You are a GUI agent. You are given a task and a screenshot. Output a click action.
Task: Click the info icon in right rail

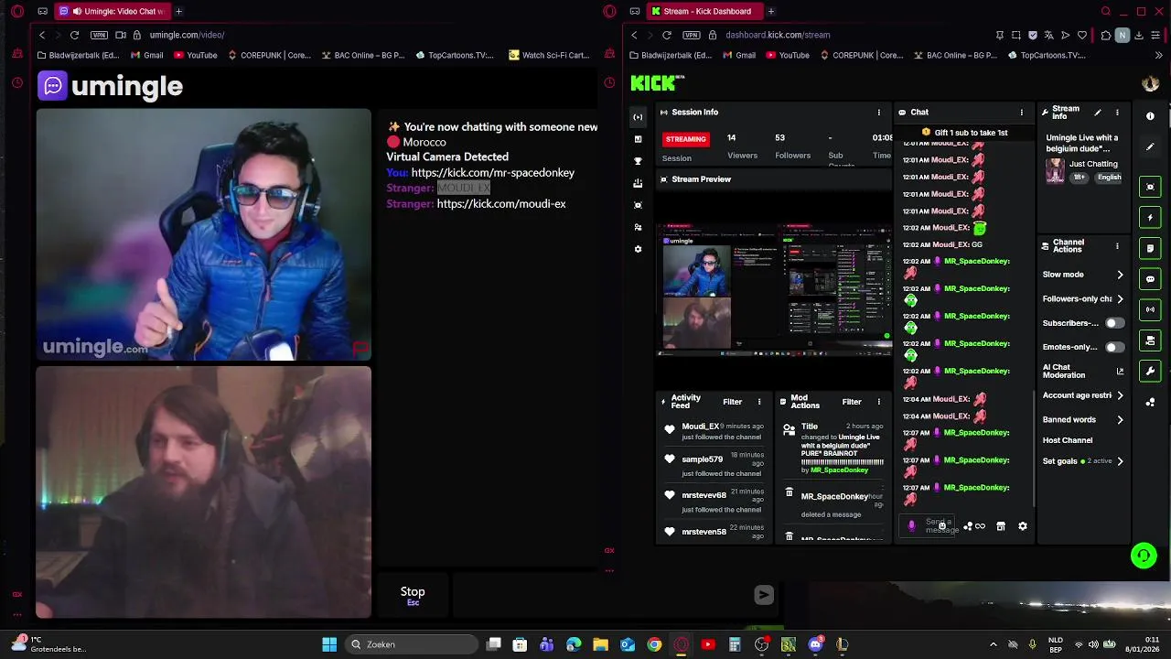point(1150,116)
